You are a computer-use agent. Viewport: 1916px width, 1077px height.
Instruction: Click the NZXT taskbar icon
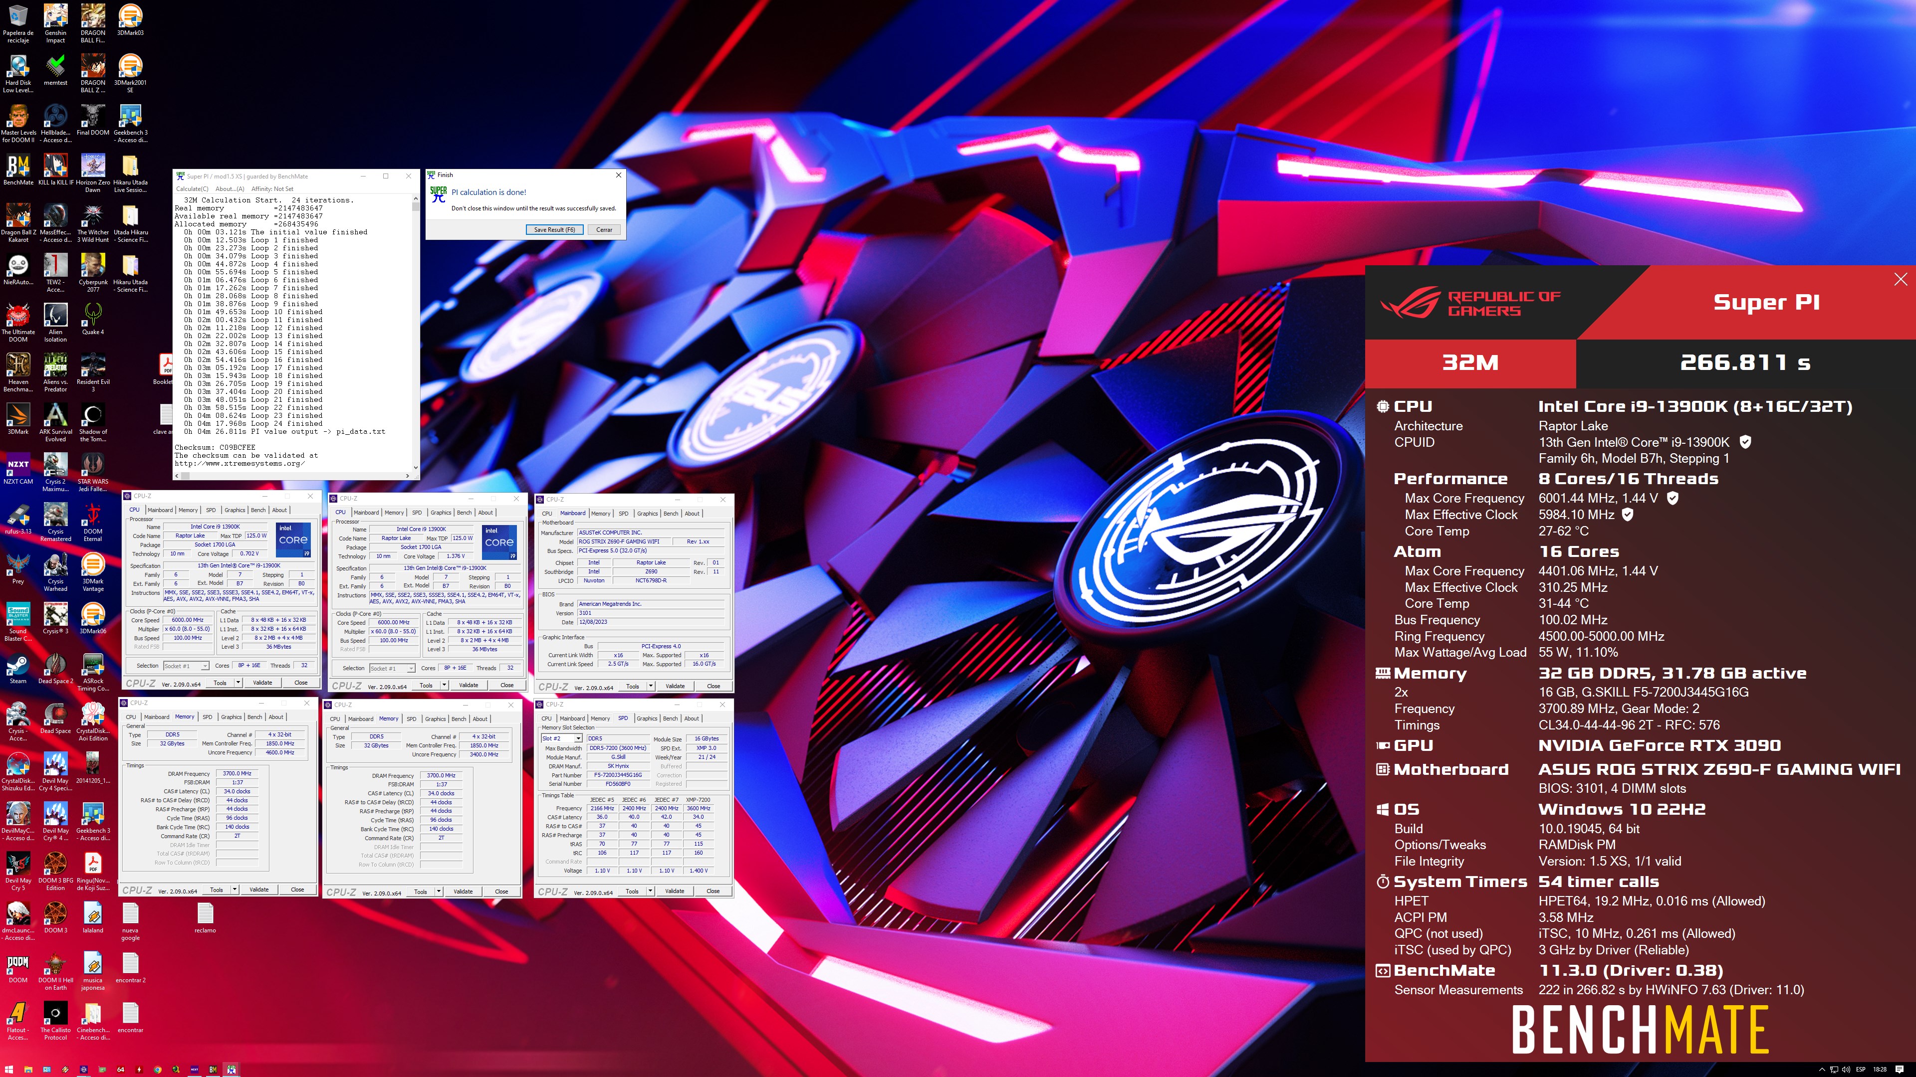195,1070
